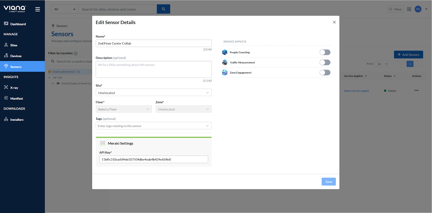This screenshot has height=213, width=432.
Task: Open the three-dot Actions menu
Action: [416, 91]
